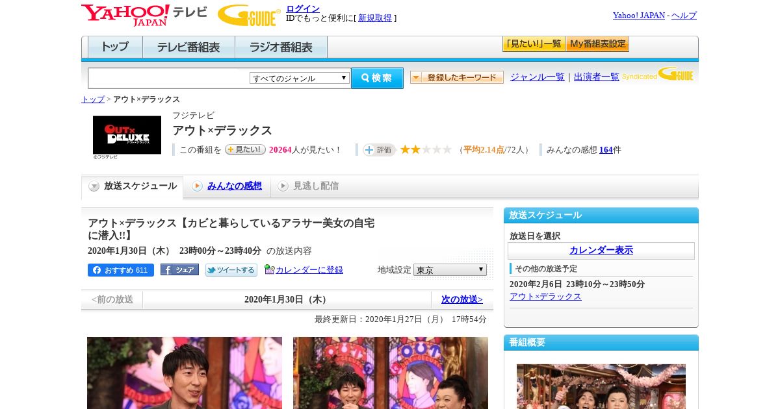Click the left program photo with man smiling
Viewport: 780px width, 409px height.
(x=185, y=373)
